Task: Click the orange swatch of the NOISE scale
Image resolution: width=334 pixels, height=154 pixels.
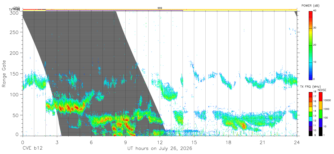Action: (x=320, y=105)
